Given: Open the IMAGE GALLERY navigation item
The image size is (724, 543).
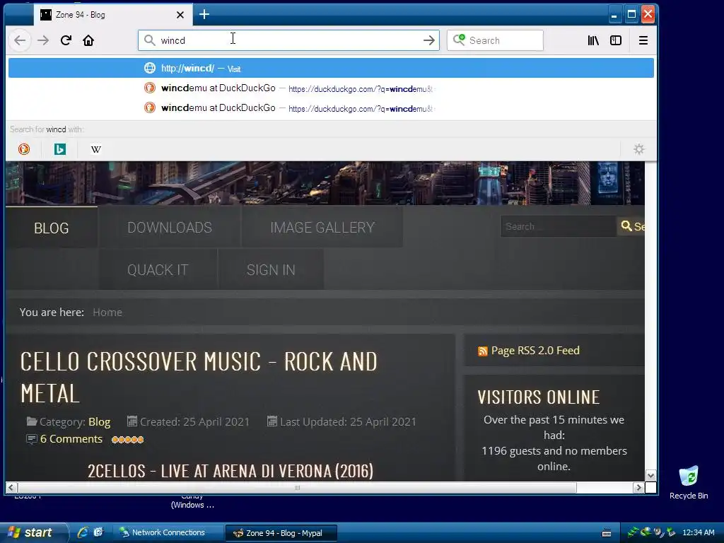Looking at the screenshot, I should (322, 228).
